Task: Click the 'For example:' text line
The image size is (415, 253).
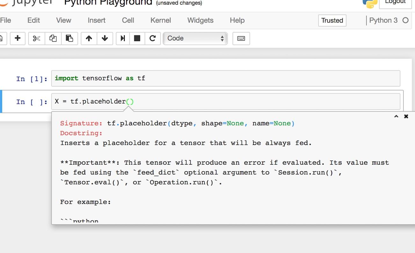Action: coord(85,202)
